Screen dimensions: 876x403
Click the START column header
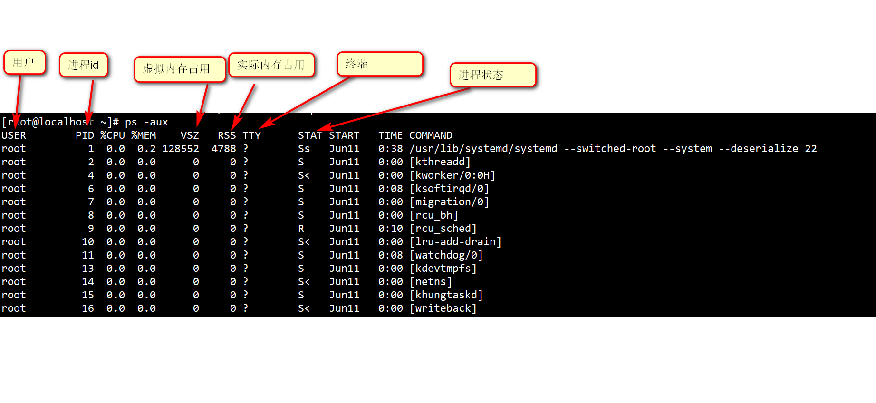tap(344, 135)
